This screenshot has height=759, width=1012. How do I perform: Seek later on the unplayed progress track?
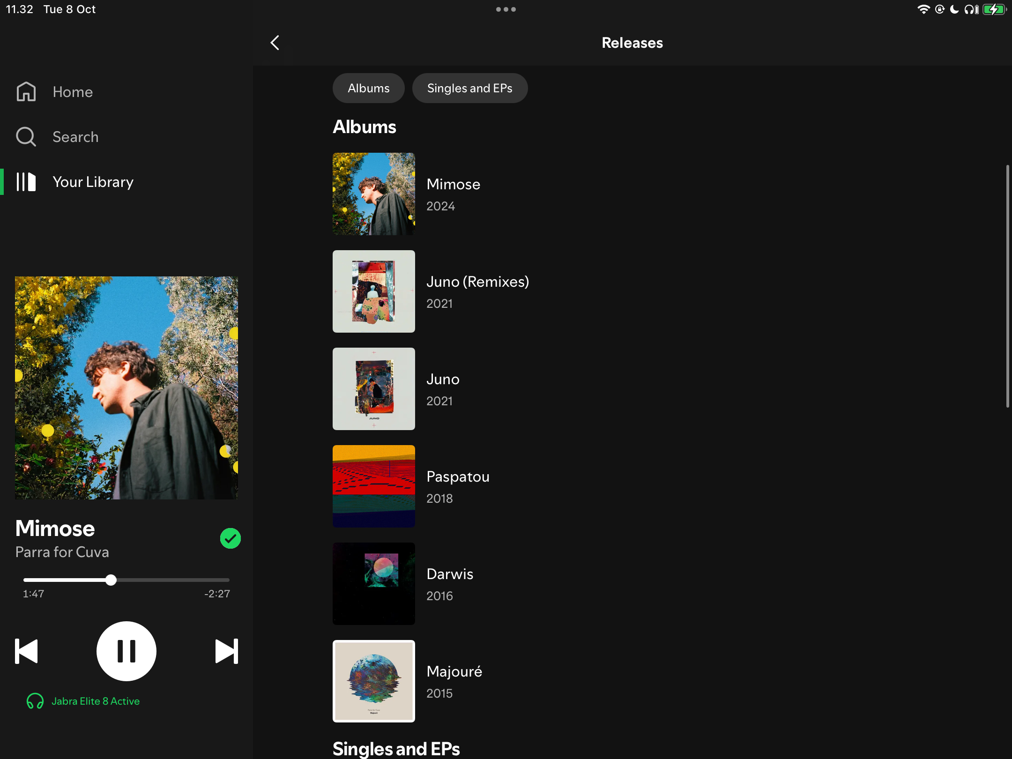click(172, 580)
